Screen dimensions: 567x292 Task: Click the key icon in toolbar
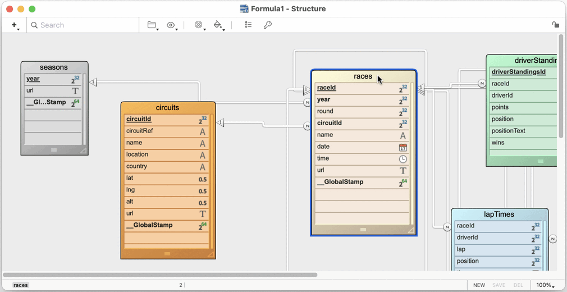coord(268,25)
